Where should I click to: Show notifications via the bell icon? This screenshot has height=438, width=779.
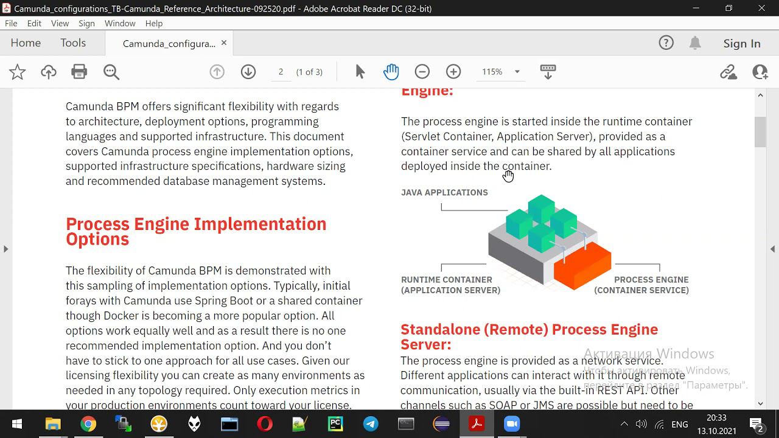tap(695, 43)
